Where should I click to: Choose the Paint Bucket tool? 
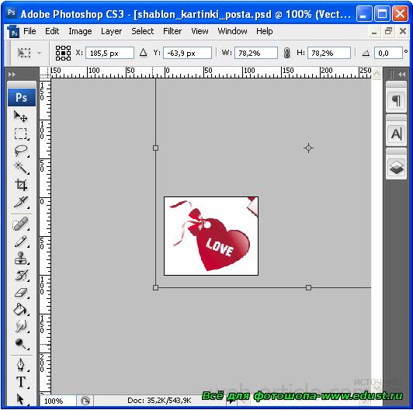tap(21, 309)
